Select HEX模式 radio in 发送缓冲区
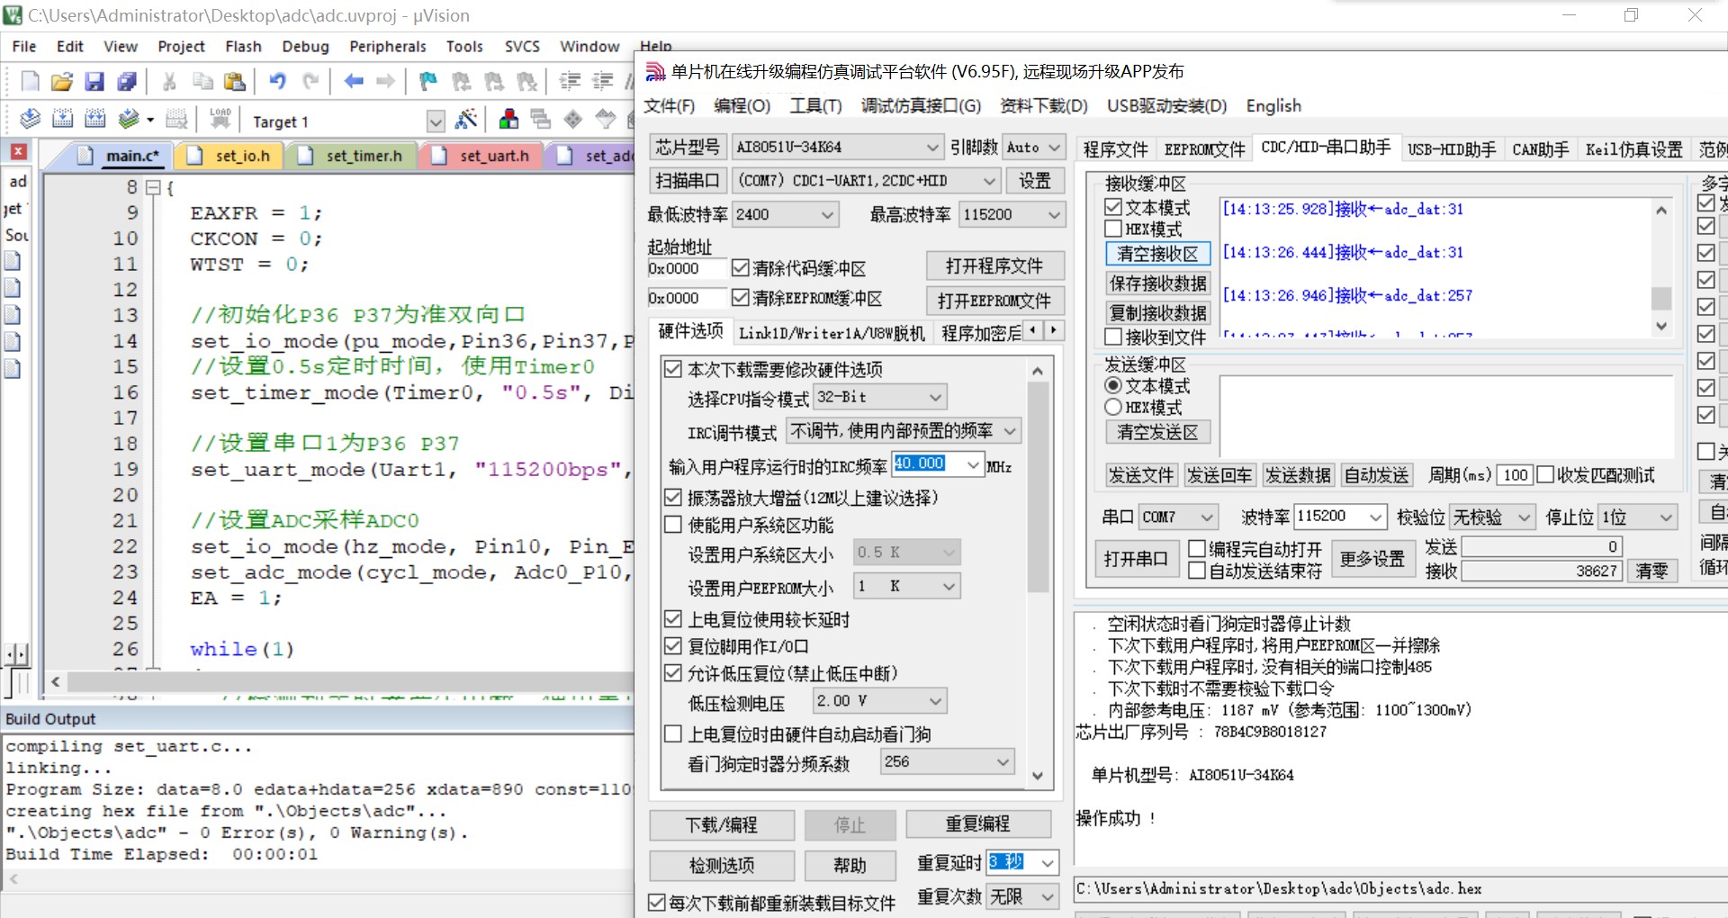The height and width of the screenshot is (918, 1728). click(x=1113, y=407)
